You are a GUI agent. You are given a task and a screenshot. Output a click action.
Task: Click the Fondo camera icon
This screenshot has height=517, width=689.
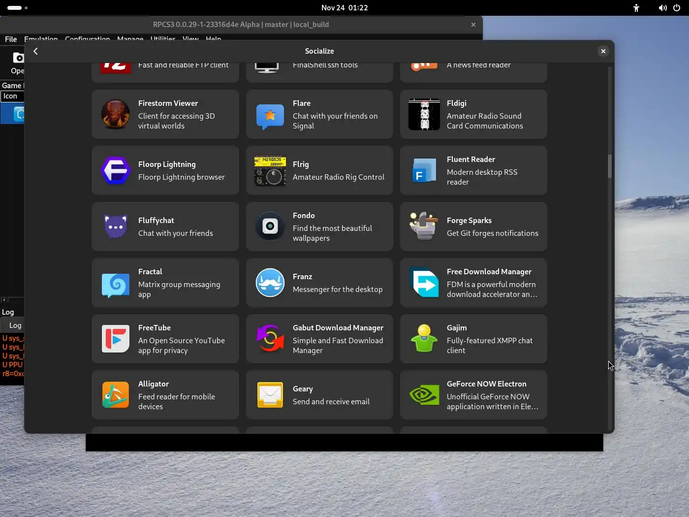pyautogui.click(x=270, y=226)
